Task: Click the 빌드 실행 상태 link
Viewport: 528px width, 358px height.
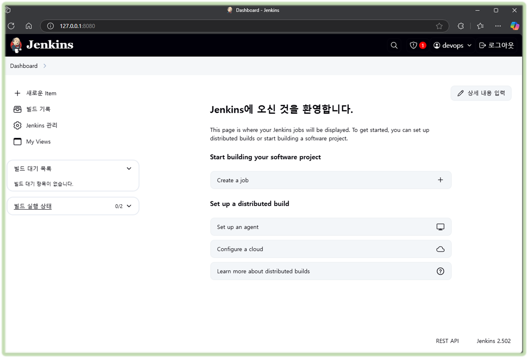Action: [33, 206]
